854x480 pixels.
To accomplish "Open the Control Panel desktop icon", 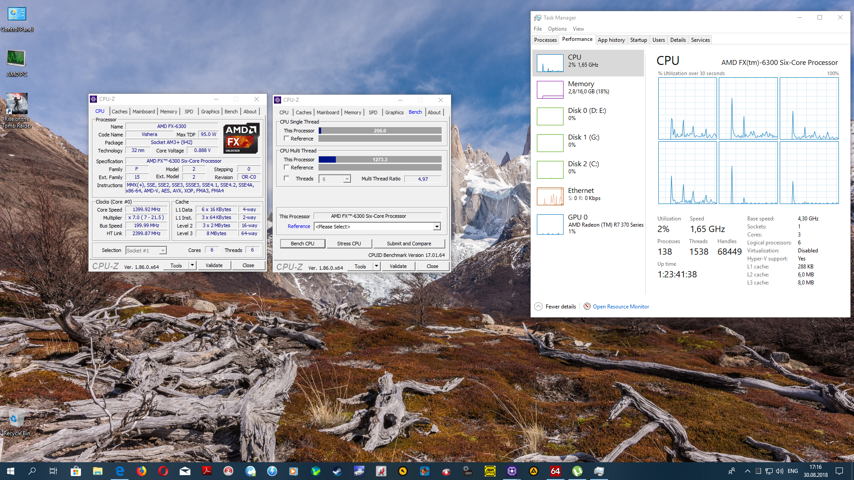I will pos(17,19).
